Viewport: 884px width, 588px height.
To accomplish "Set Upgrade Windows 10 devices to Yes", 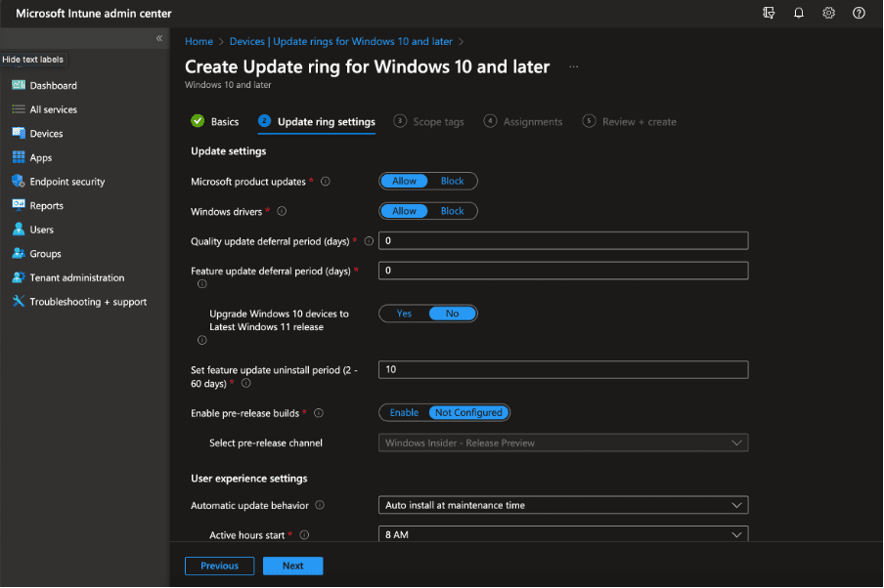I will point(405,313).
